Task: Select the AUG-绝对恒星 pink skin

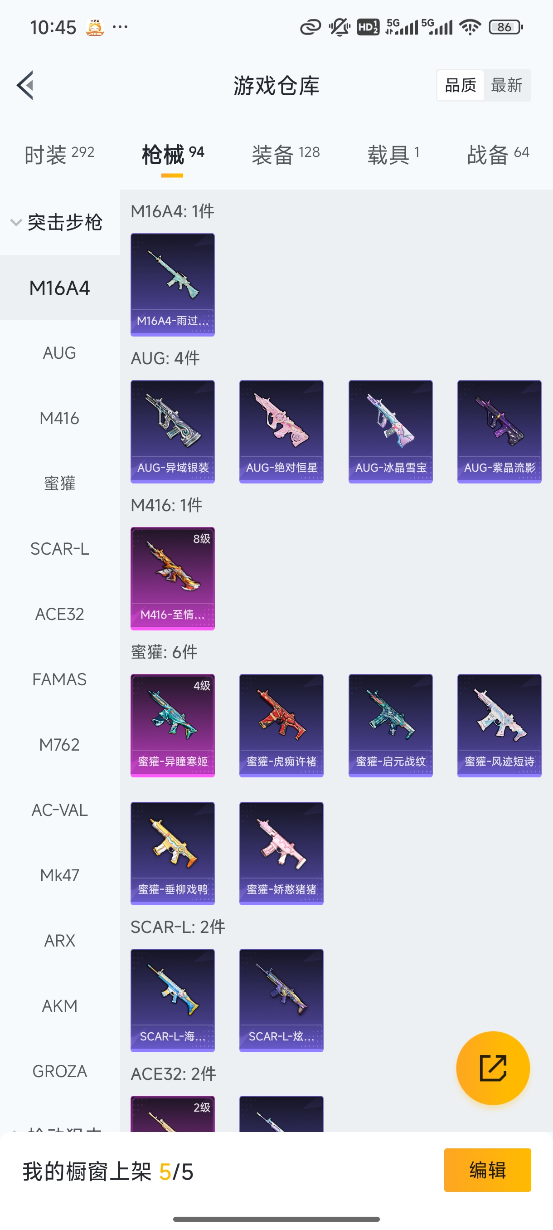Action: 281,432
